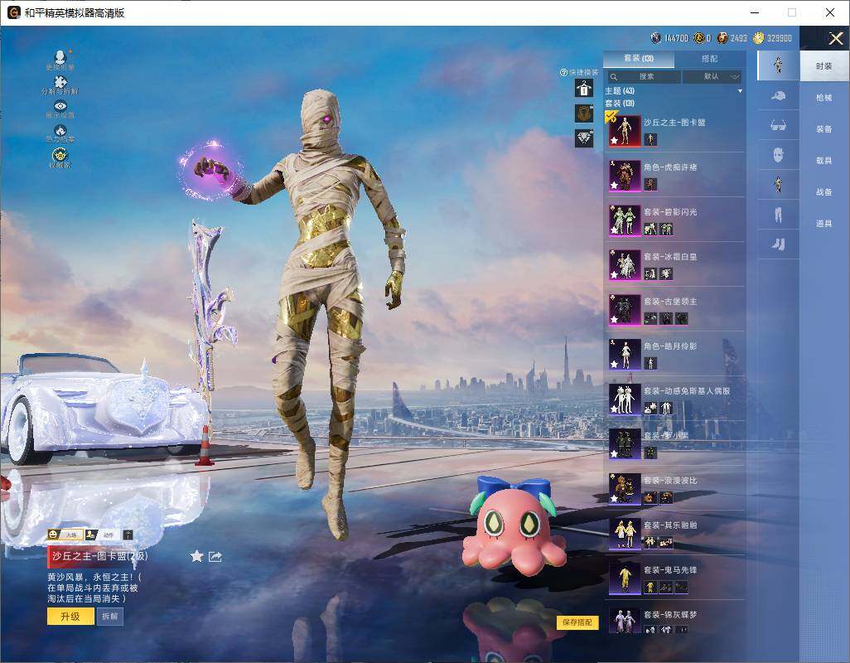
Task: Expand the 主题 (43) section triangle
Action: click(740, 91)
